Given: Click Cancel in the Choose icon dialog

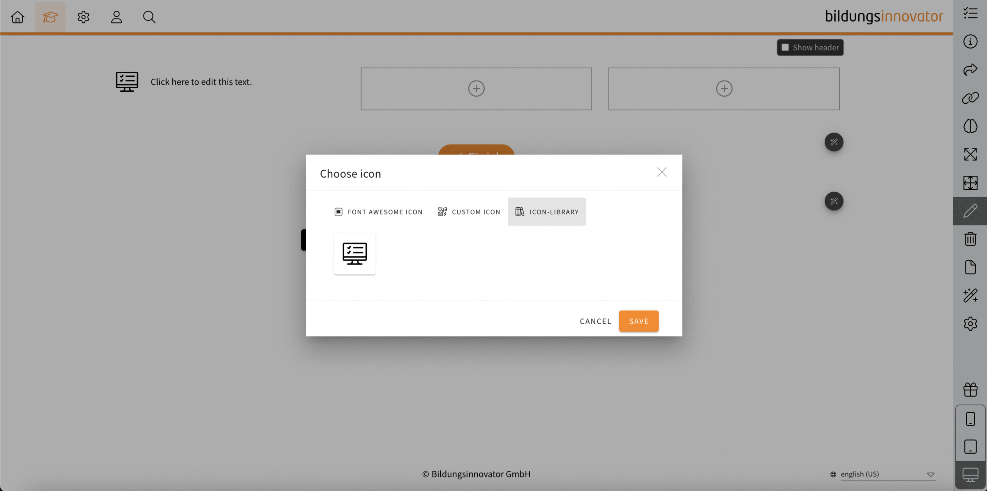Looking at the screenshot, I should (x=595, y=321).
